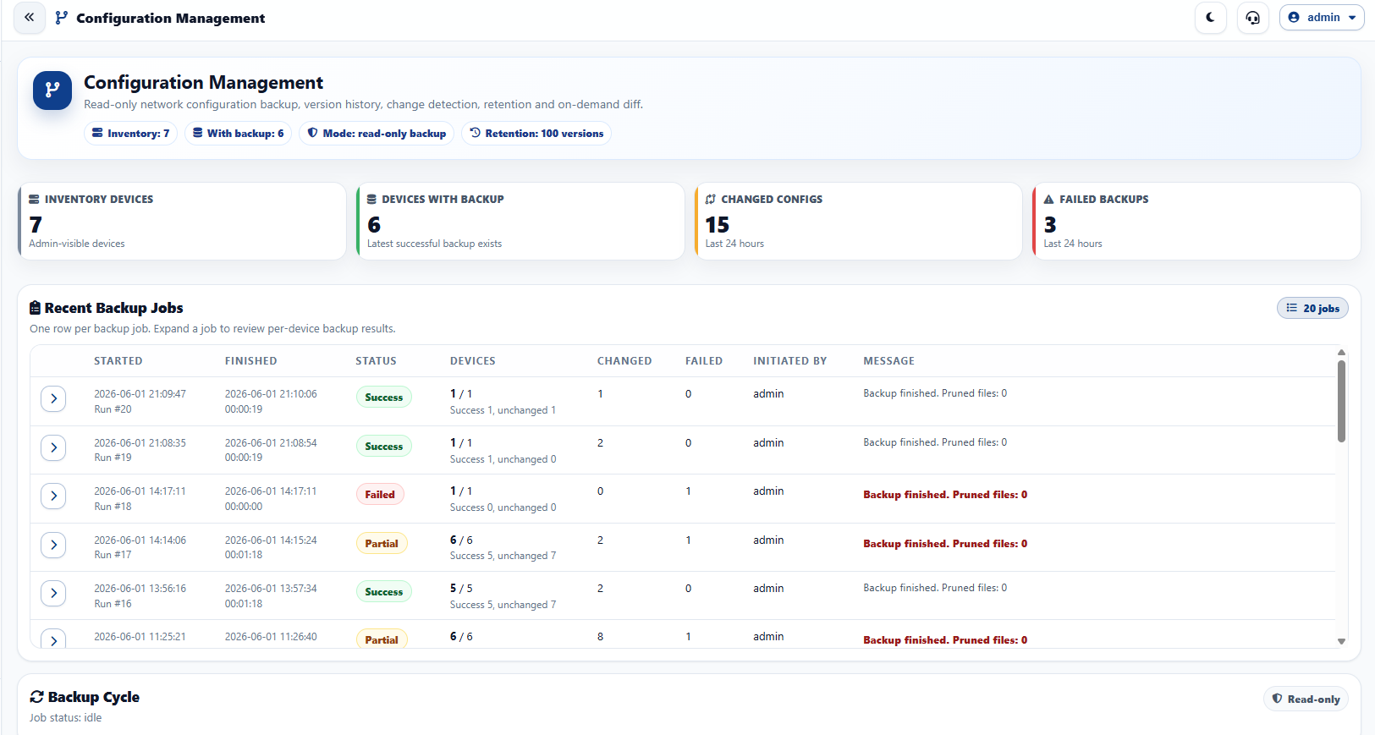The width and height of the screenshot is (1375, 735).
Task: Click the Backup Cycle refresh icon
Action: tap(36, 697)
